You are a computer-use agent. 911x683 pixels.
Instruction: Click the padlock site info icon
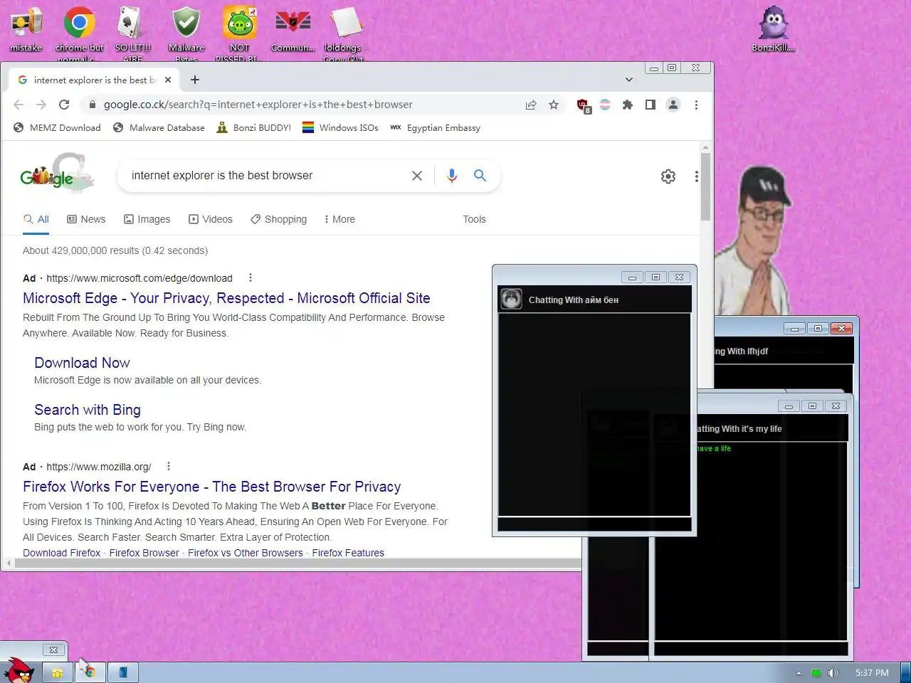(92, 105)
